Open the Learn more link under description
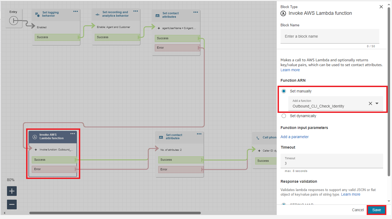This screenshot has width=392, height=219. (x=290, y=70)
